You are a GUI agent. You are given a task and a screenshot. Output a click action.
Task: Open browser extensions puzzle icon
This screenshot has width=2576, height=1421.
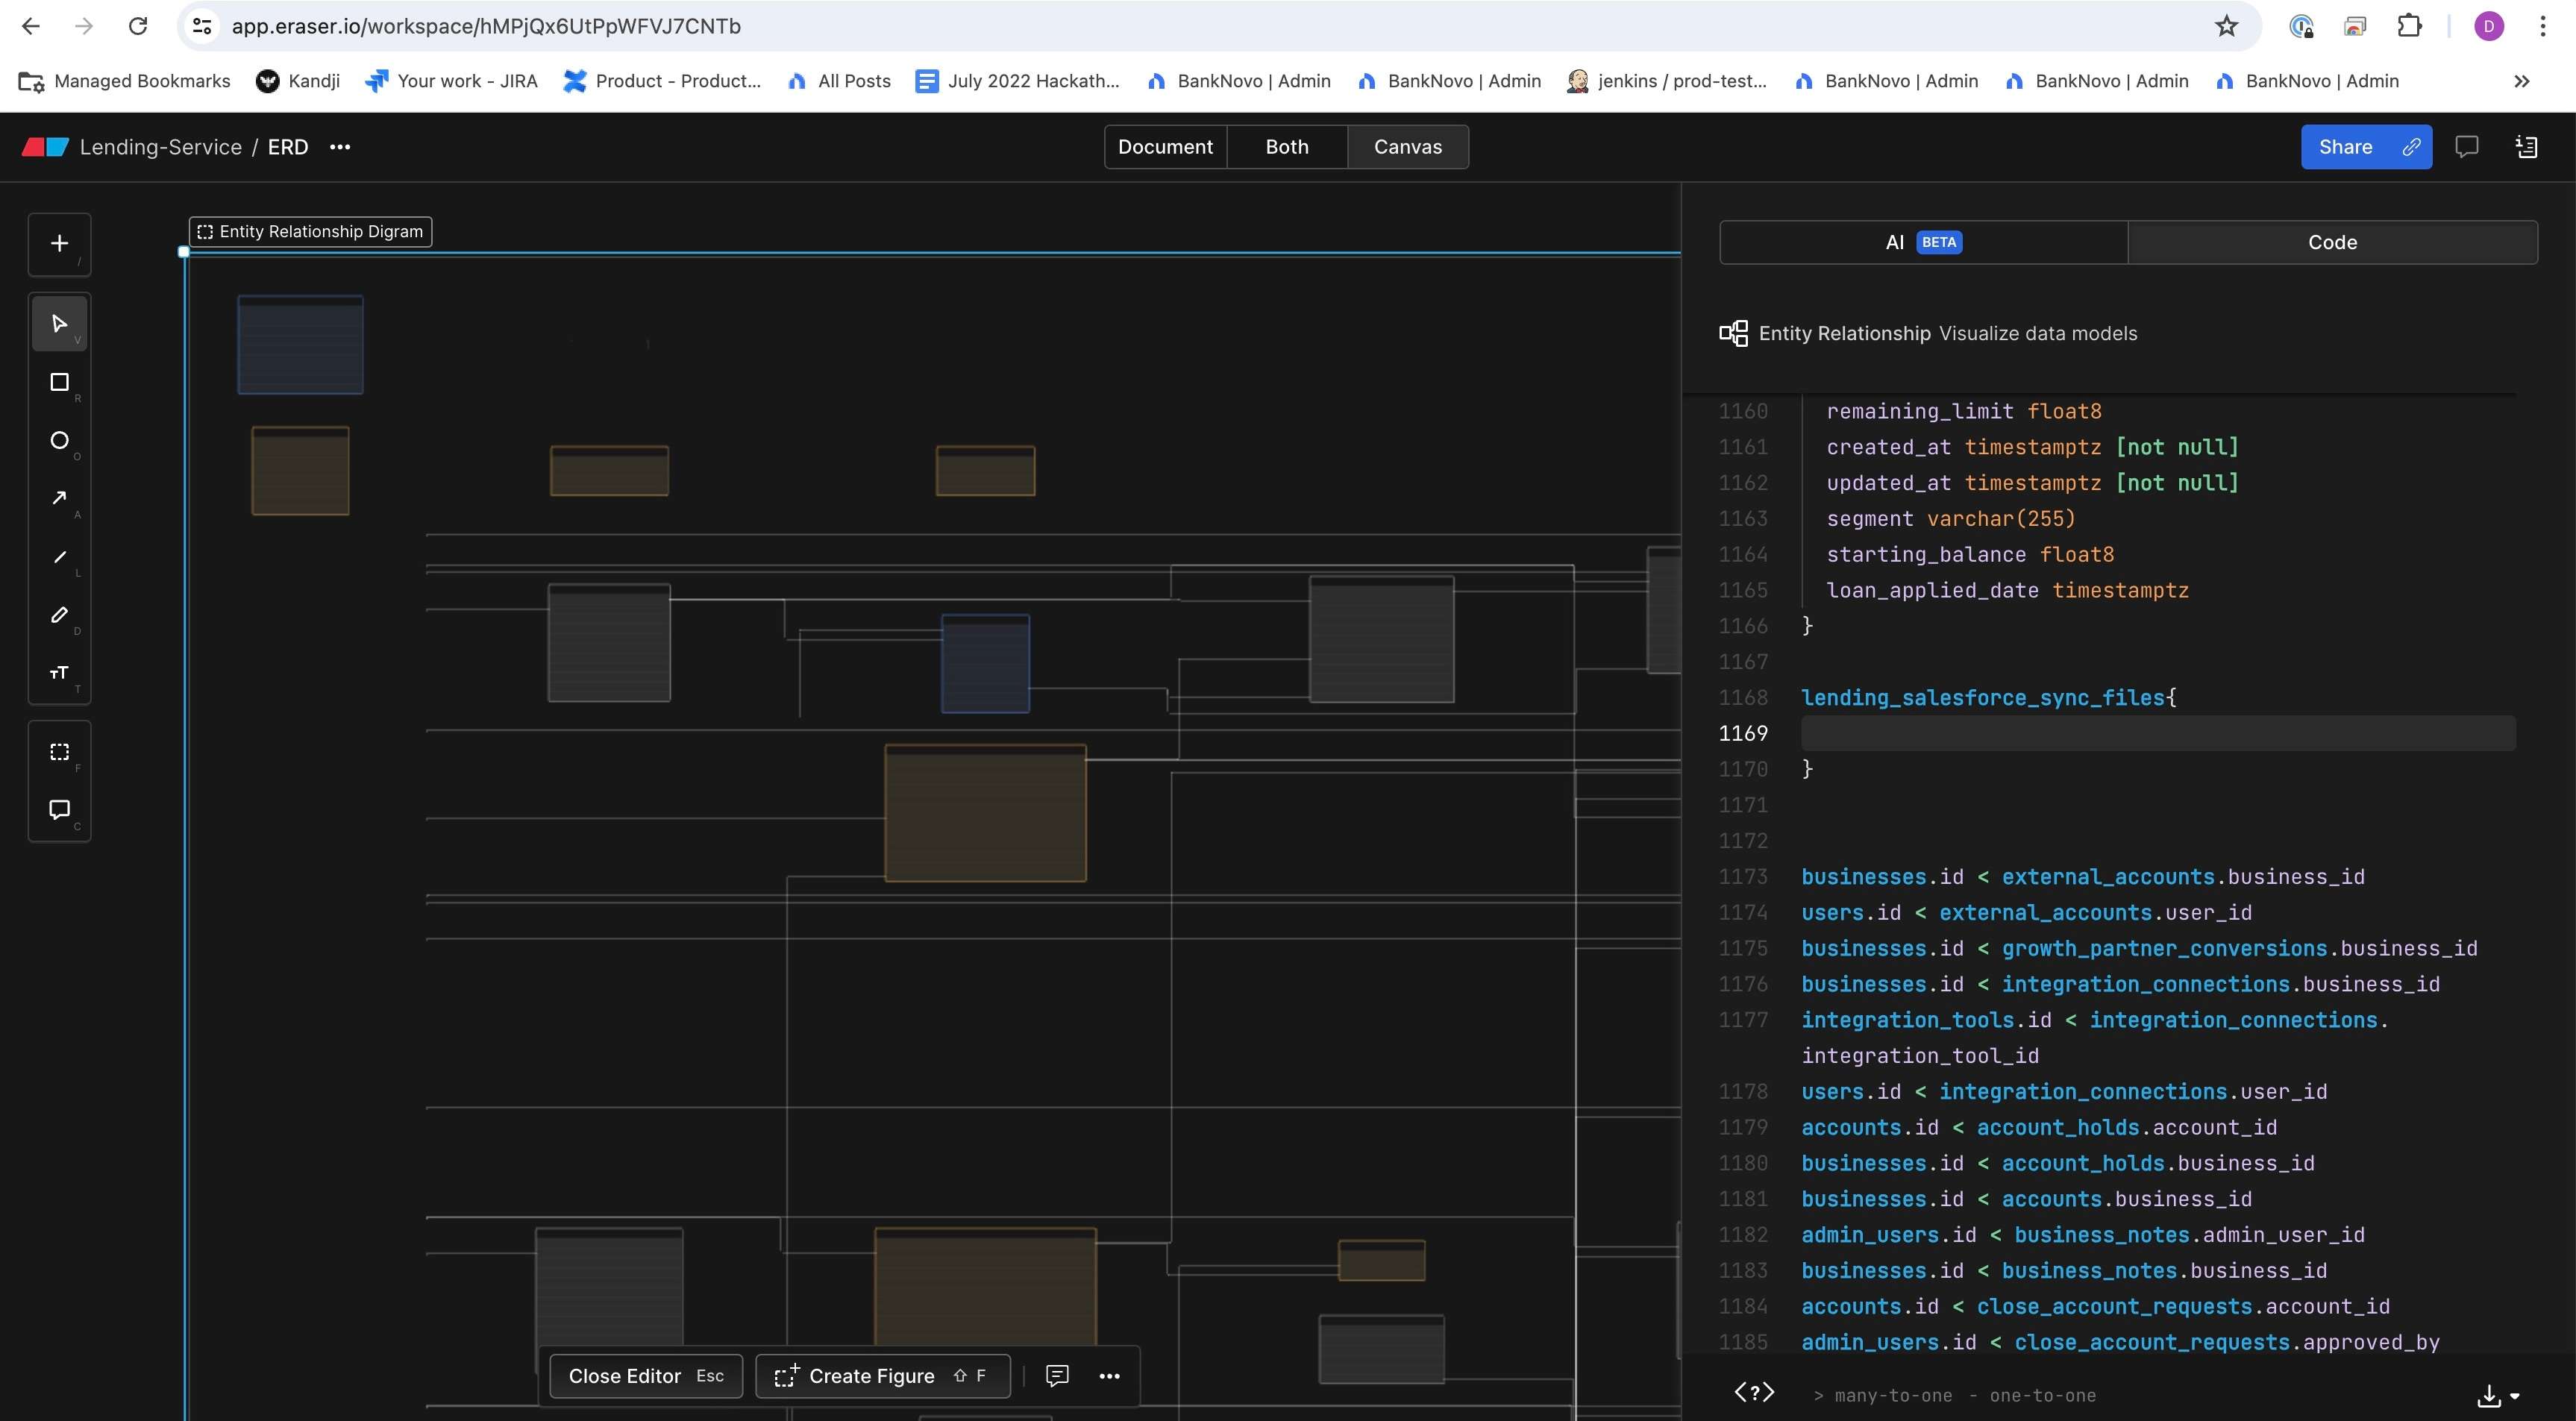click(2410, 26)
